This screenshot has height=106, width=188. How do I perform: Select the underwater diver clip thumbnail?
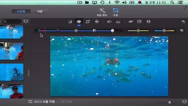click(12, 72)
